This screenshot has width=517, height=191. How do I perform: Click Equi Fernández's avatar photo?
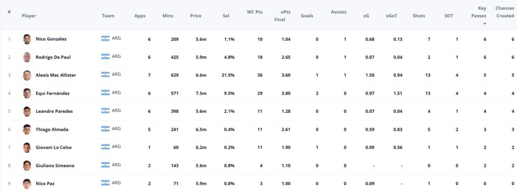click(x=27, y=94)
